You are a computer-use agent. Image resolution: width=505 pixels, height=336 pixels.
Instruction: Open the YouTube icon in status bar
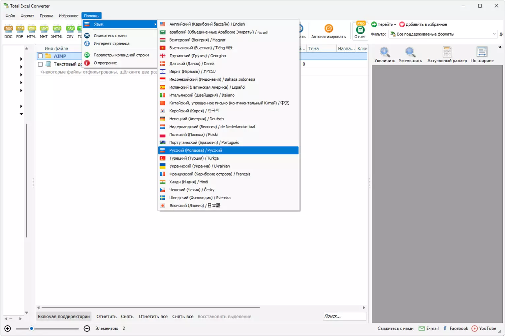click(x=474, y=328)
